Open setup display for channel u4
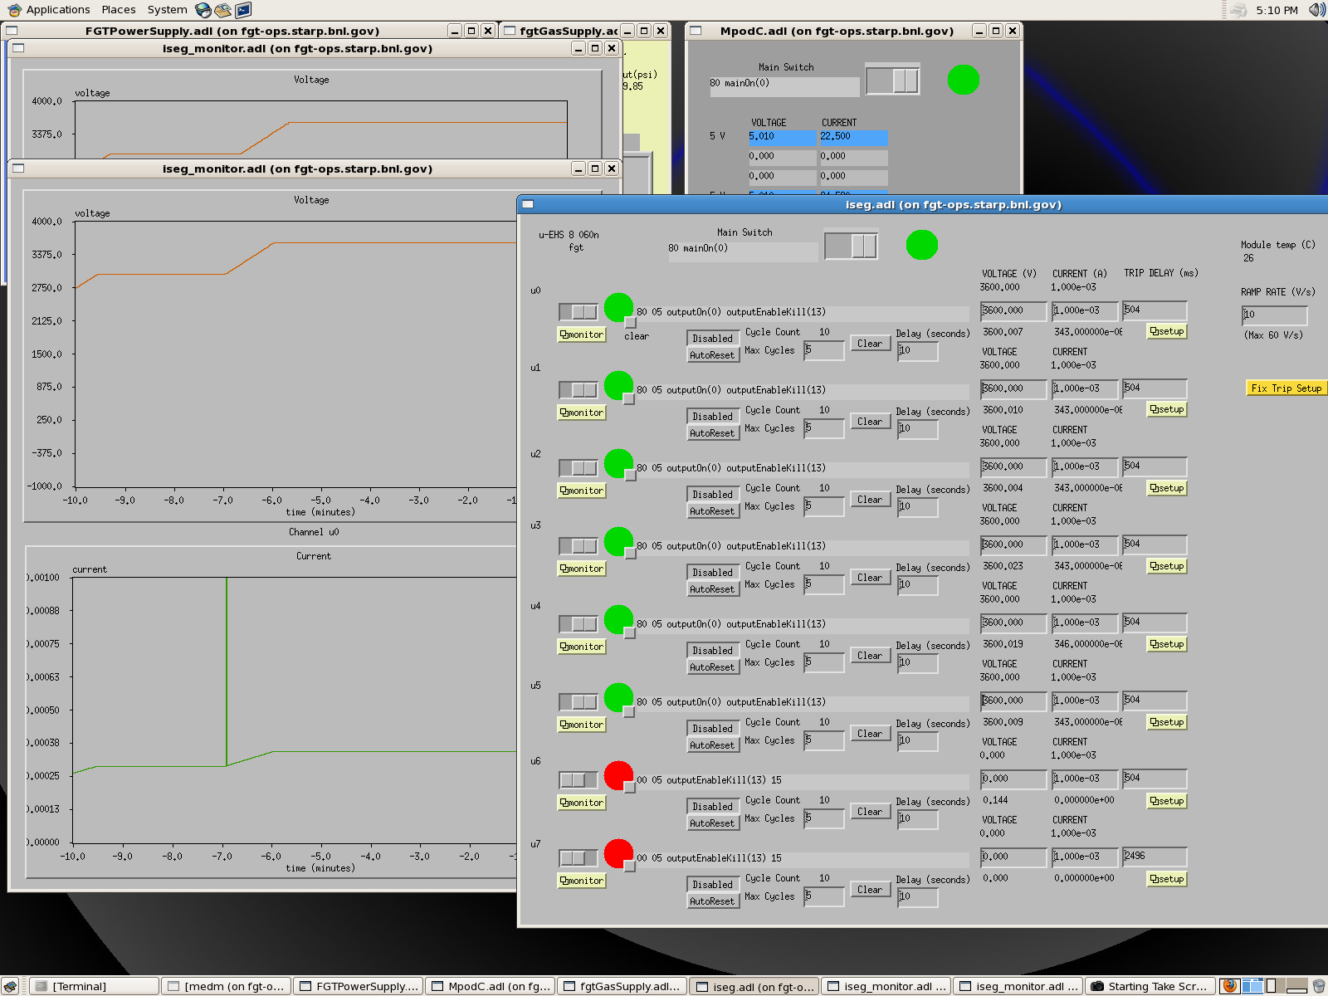 click(x=1167, y=644)
